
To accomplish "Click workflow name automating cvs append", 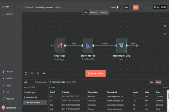I will click(x=44, y=8).
